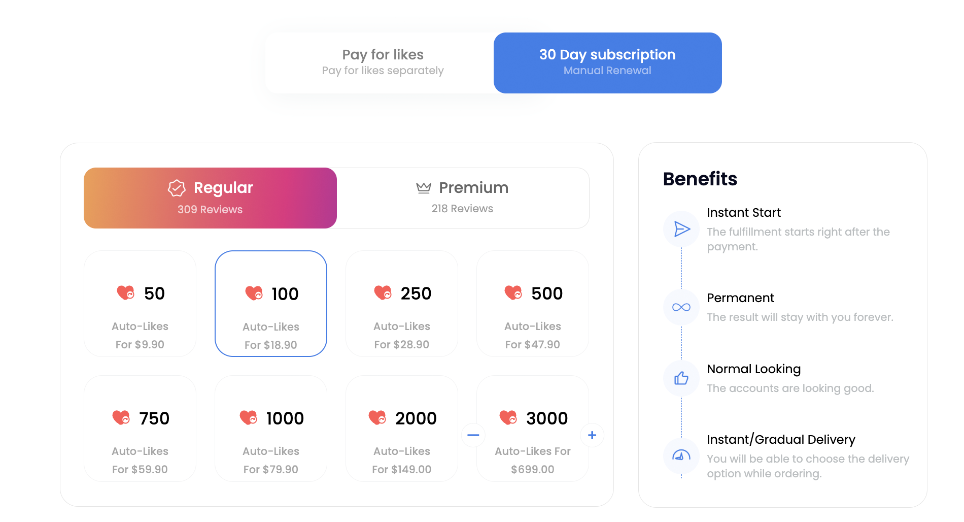Choose the 500 Auto-Likes for $47.90 package

tap(533, 304)
